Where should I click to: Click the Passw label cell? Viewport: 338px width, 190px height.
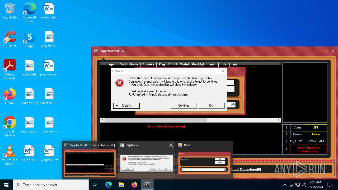click(298, 134)
